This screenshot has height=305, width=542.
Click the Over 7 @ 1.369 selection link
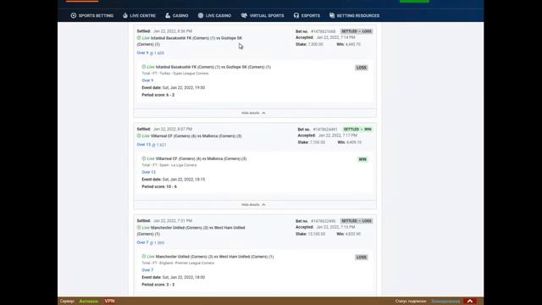tap(151, 242)
